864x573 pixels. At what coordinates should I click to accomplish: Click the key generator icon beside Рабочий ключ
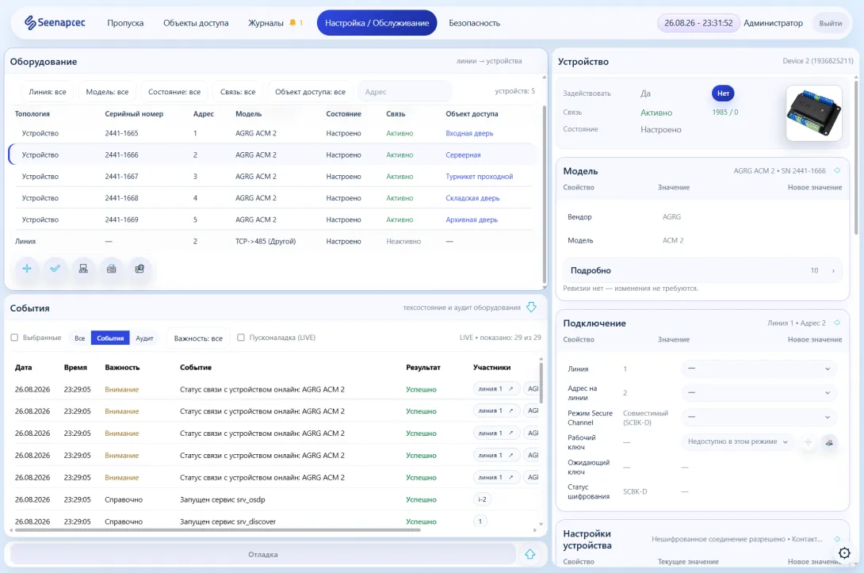[829, 442]
